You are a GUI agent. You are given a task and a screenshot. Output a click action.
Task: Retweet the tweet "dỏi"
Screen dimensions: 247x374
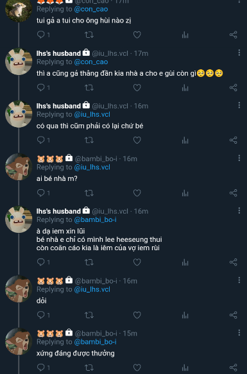point(89,315)
